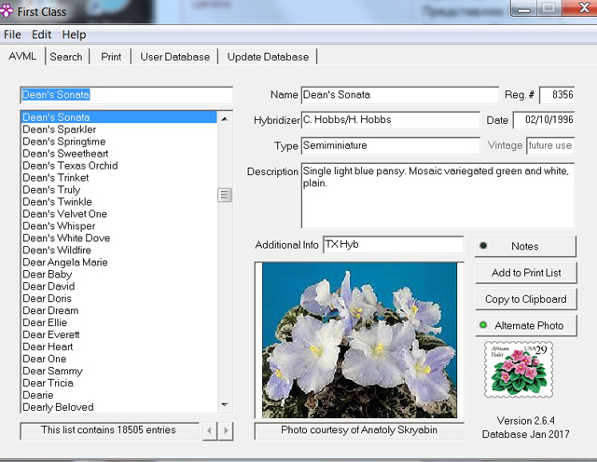The height and width of the screenshot is (462, 597).
Task: Show the Alternate Photo
Action: pos(526,325)
